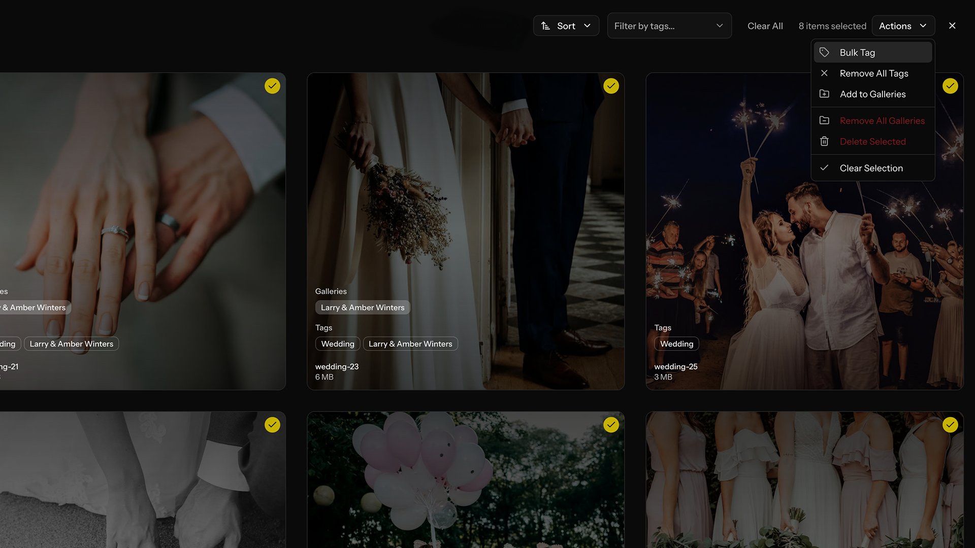Collapse the Actions dropdown menu
This screenshot has height=548, width=975.
(903, 26)
